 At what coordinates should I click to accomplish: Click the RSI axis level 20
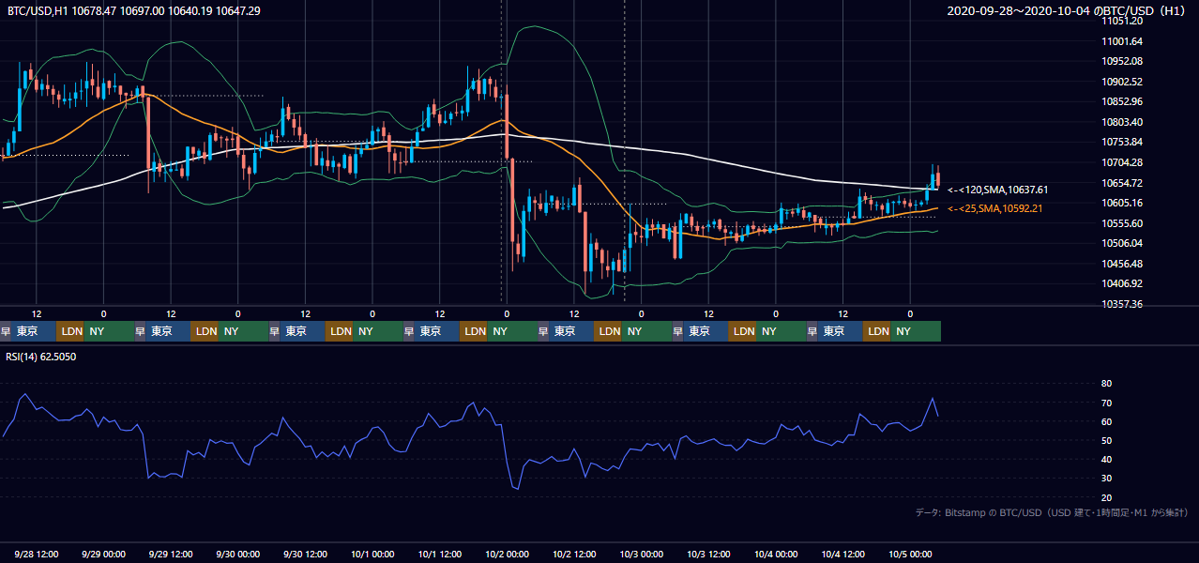(x=1106, y=497)
